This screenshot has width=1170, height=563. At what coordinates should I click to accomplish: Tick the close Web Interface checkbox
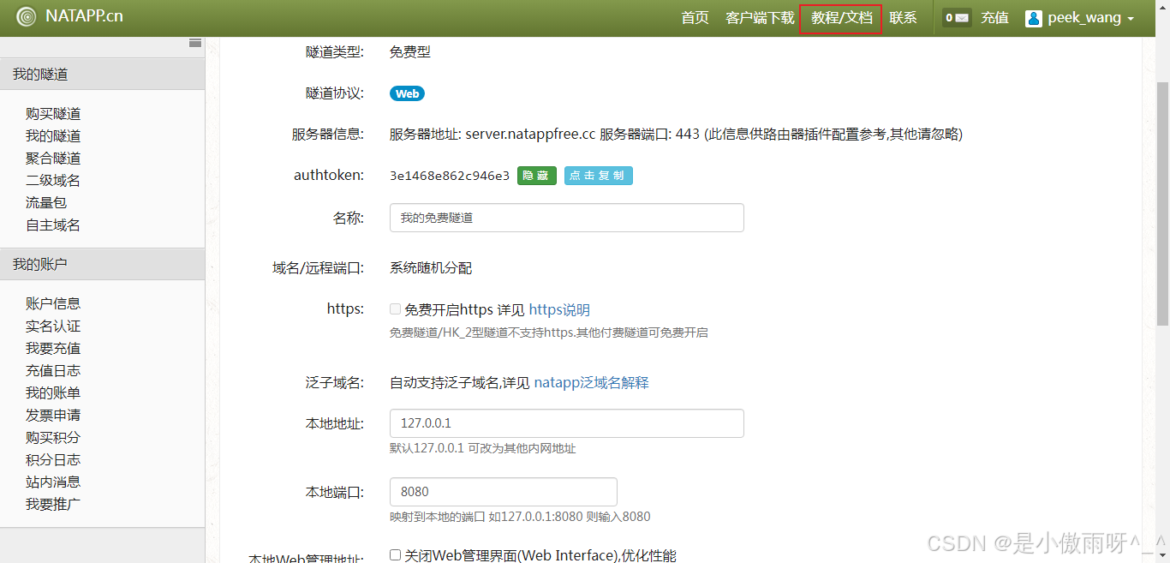point(395,554)
